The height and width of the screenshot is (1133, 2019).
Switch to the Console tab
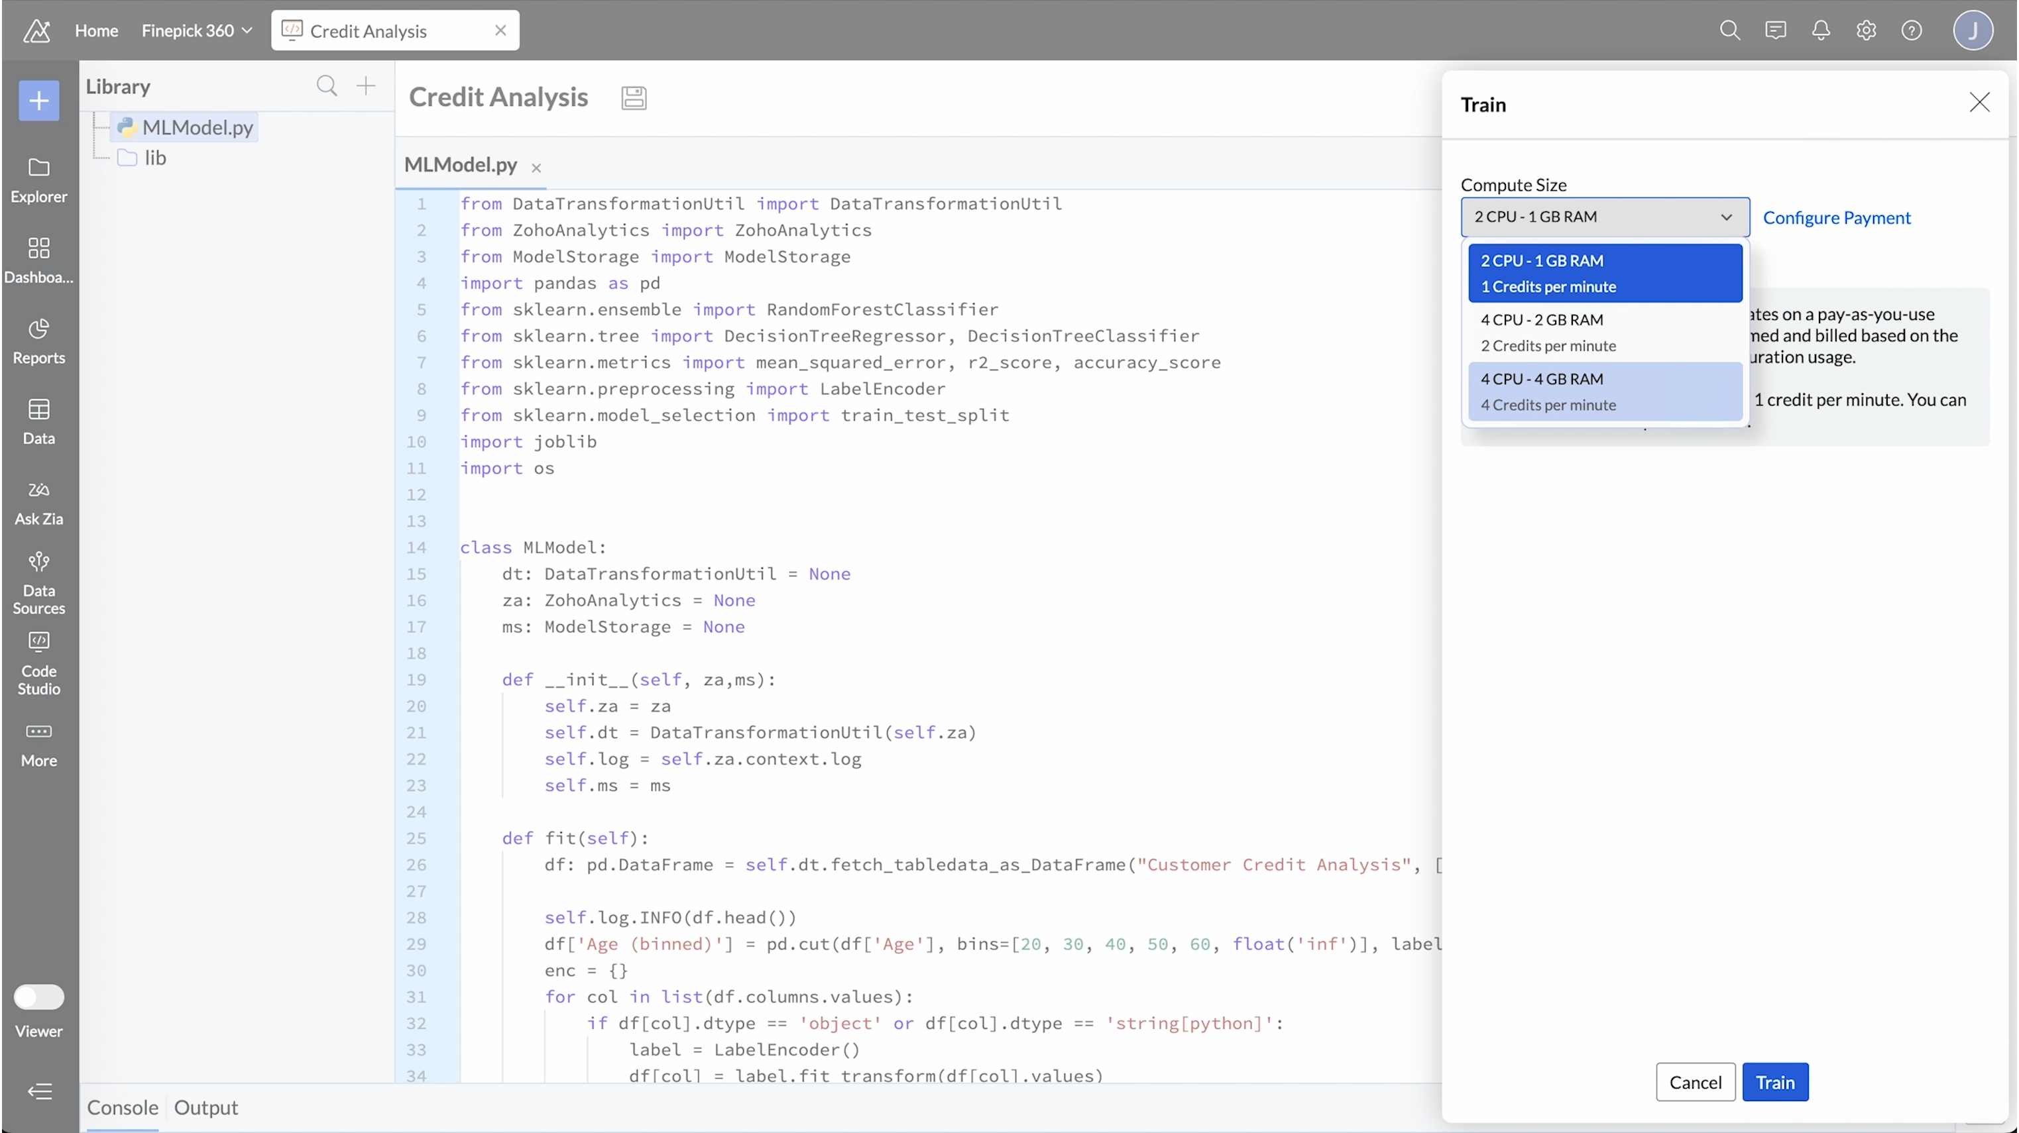[x=122, y=1107]
